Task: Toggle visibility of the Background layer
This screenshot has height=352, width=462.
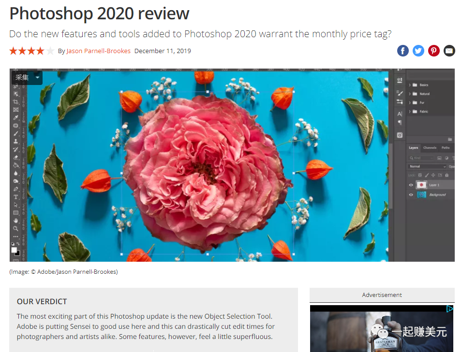Action: click(411, 195)
